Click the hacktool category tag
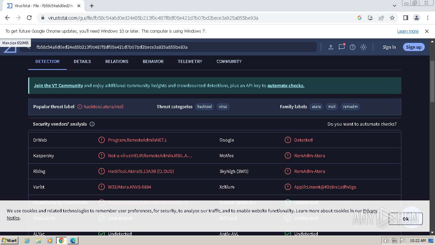This screenshot has height=245, width=435. click(205, 107)
